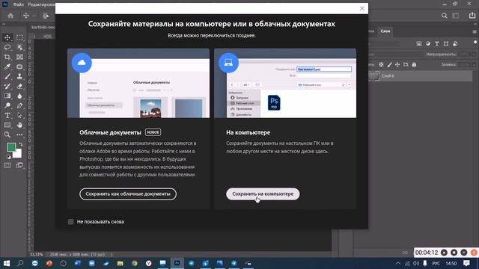Select the History Brush tool
The width and height of the screenshot is (479, 269).
click(x=7, y=87)
